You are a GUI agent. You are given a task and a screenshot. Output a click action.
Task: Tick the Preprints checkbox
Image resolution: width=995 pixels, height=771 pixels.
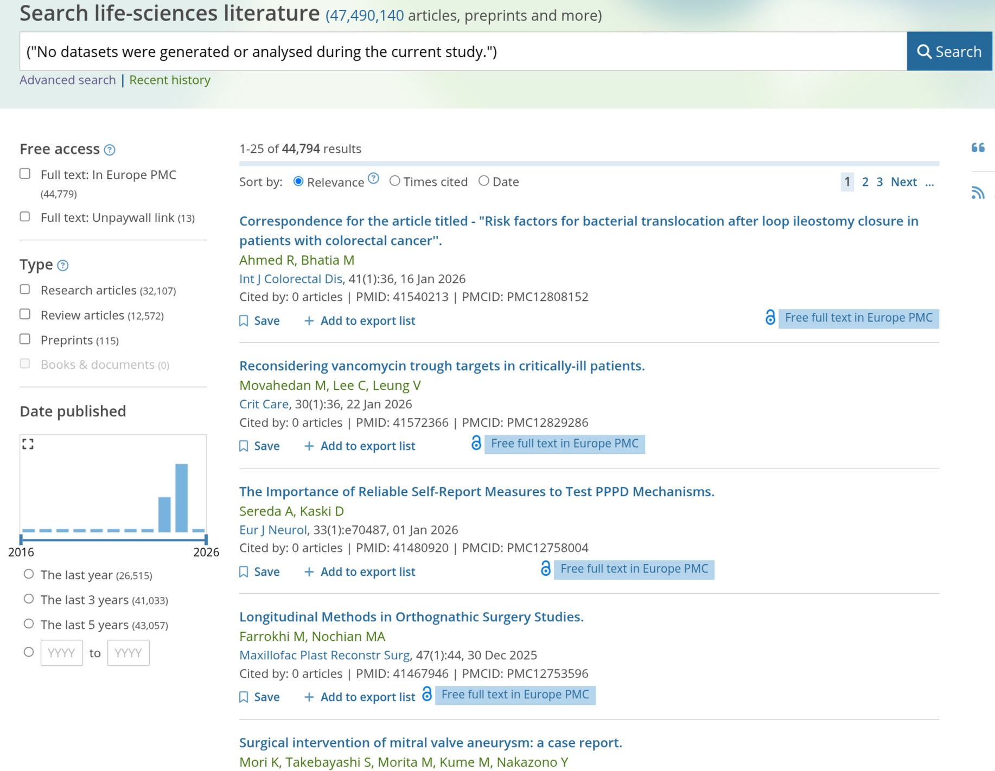[25, 339]
